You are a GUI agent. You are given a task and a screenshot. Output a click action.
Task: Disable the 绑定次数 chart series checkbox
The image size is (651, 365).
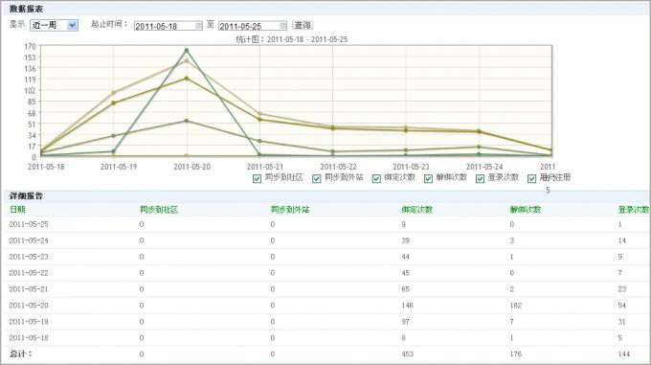376,178
